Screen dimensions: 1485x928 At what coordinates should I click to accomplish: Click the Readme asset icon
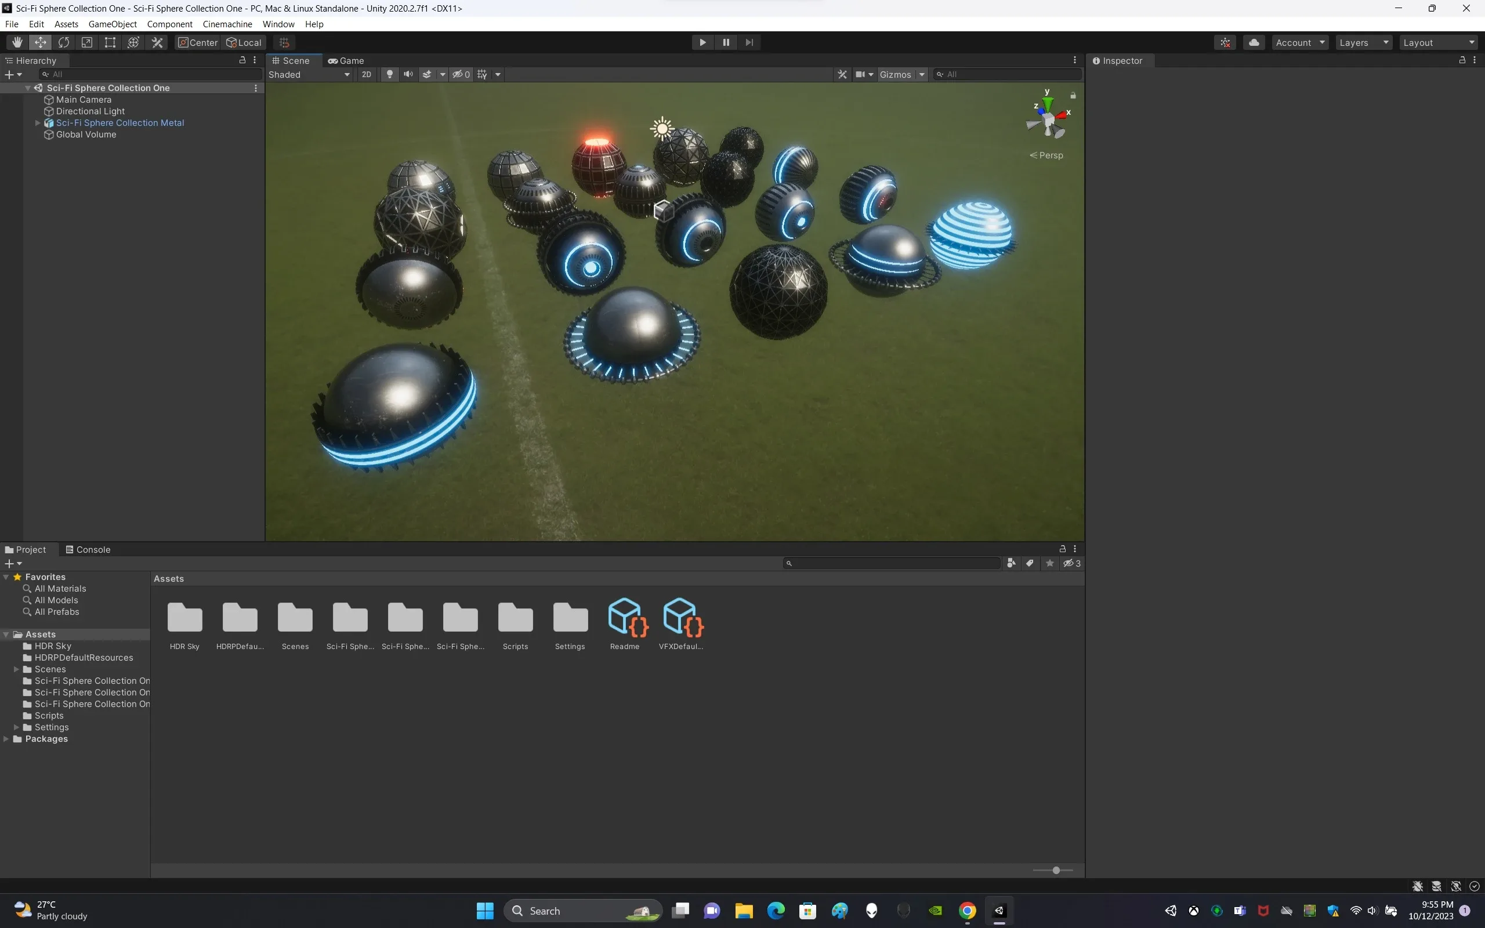(625, 618)
